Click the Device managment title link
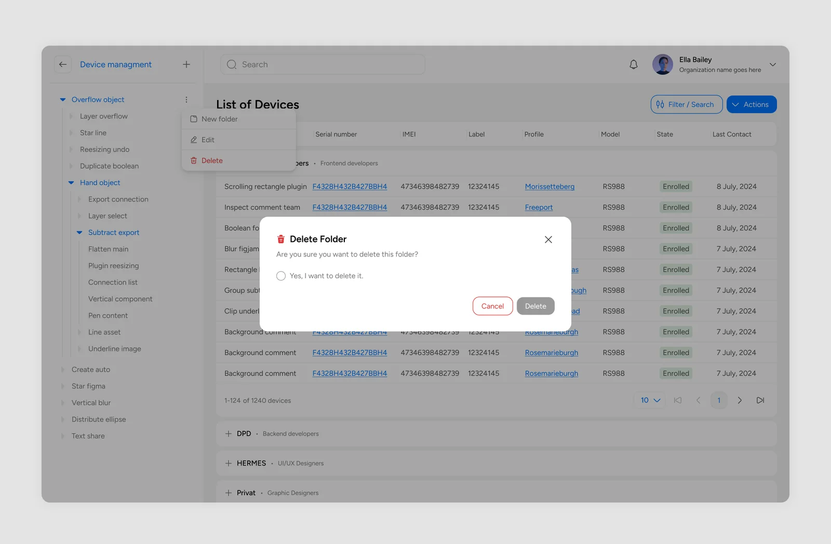831x544 pixels. tap(116, 64)
